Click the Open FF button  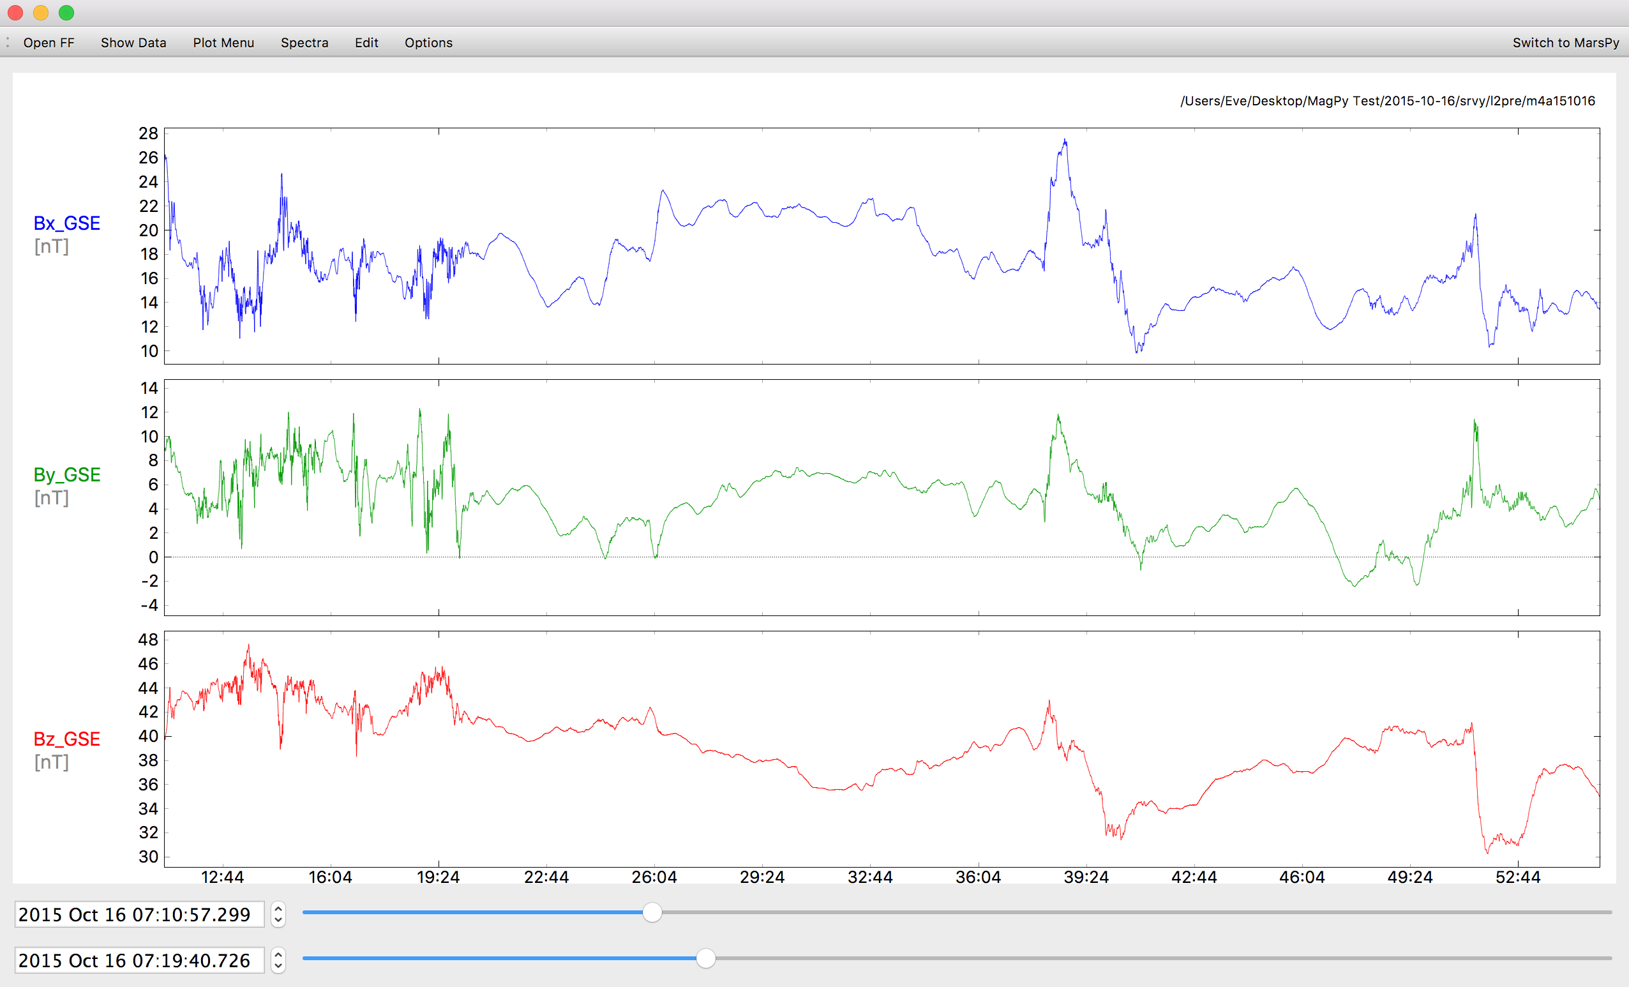(x=49, y=42)
